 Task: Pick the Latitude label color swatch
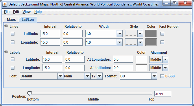click(141, 59)
